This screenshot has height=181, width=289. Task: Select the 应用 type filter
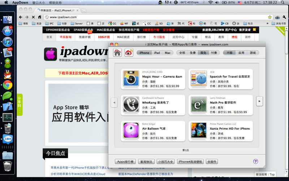pos(241,53)
